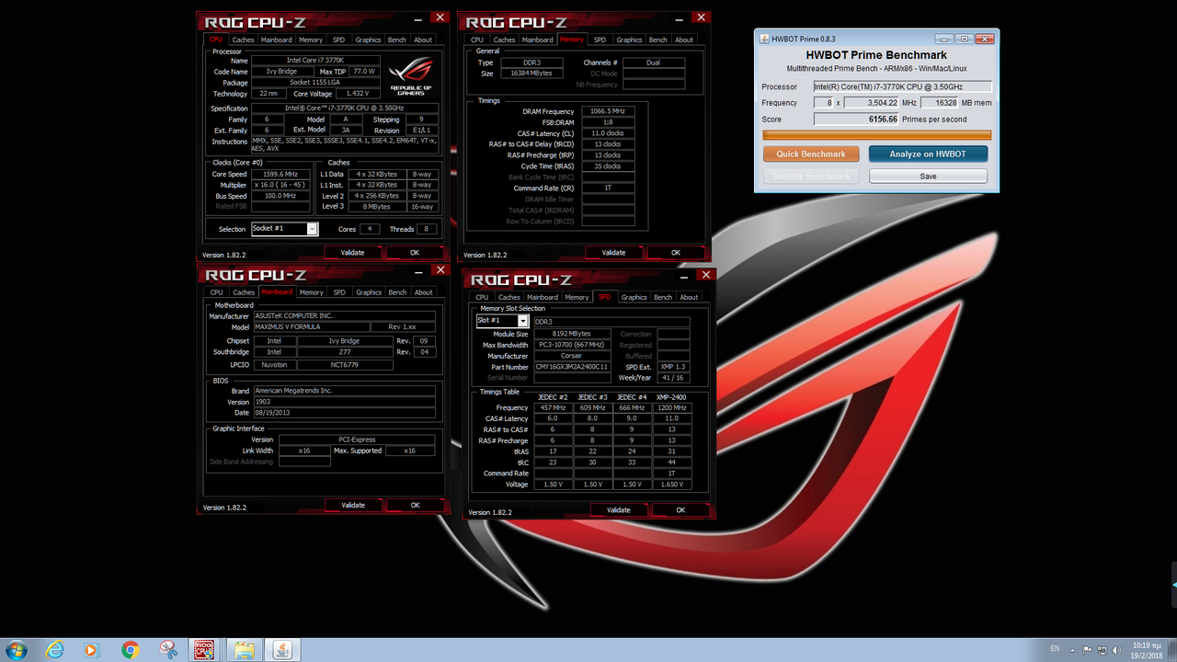Viewport: 1177px width, 662px height.
Task: Click Save in HWBOT Prime
Action: point(928,176)
